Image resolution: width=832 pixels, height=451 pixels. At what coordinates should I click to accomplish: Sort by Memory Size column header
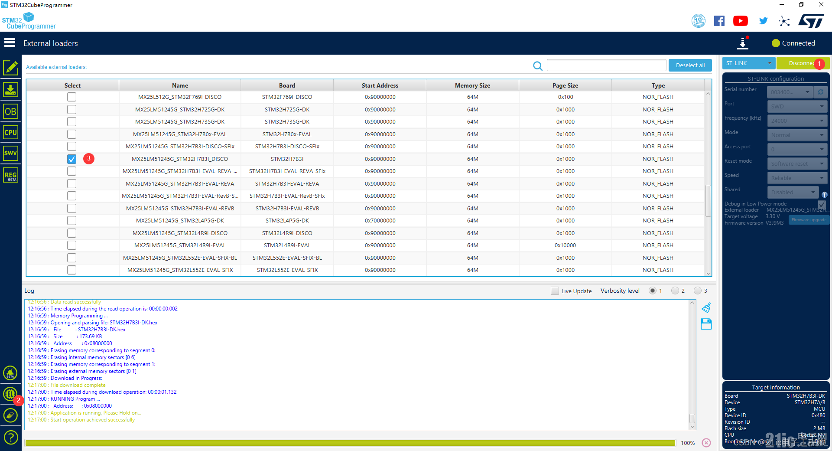pos(472,85)
